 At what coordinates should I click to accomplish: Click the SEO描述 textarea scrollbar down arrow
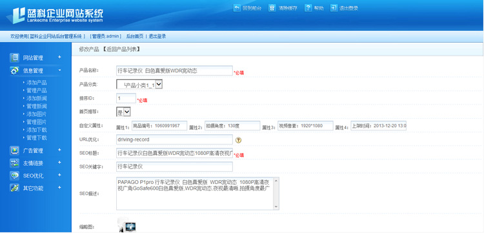(x=276, y=207)
